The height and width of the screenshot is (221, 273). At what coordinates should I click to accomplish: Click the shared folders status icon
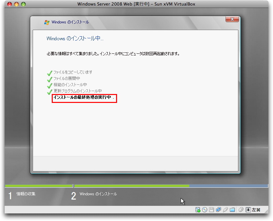click(232, 210)
